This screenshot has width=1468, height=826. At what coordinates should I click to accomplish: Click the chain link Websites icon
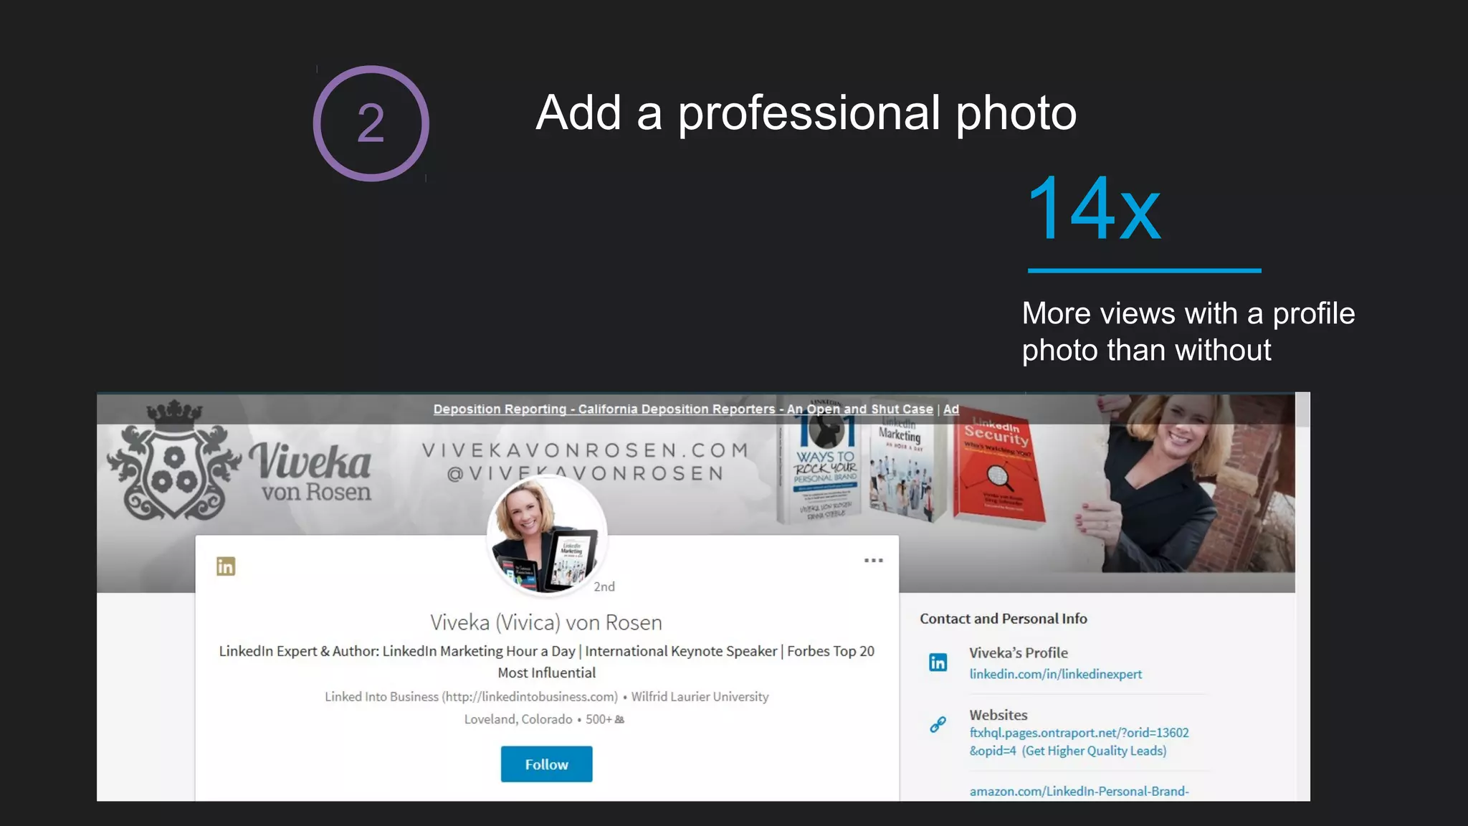coord(938,724)
